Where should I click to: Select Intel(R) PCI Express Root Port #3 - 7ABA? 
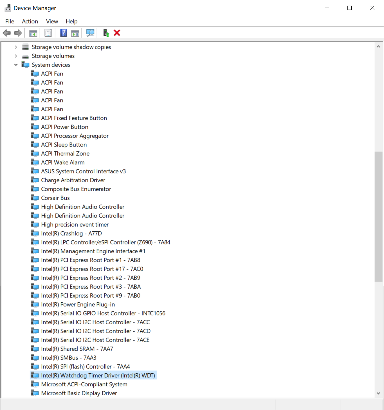click(91, 287)
